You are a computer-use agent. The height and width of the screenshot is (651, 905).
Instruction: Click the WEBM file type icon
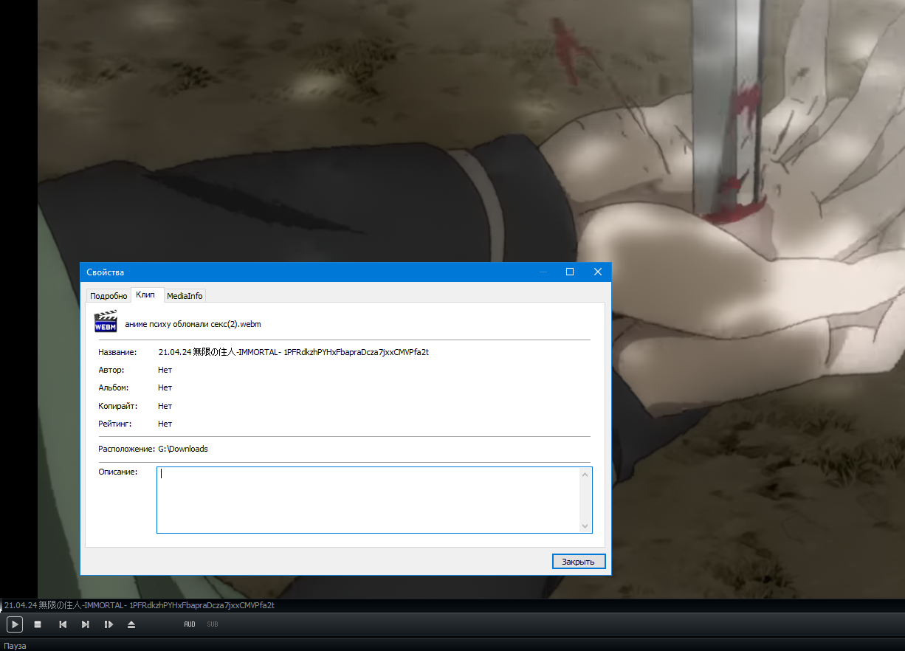[106, 323]
